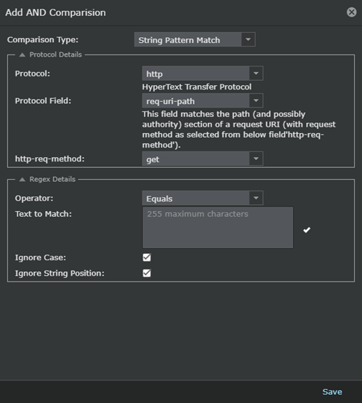Open the Protocol Field dropdown req-uri-path
The height and width of the screenshot is (403, 362).
[203, 100]
